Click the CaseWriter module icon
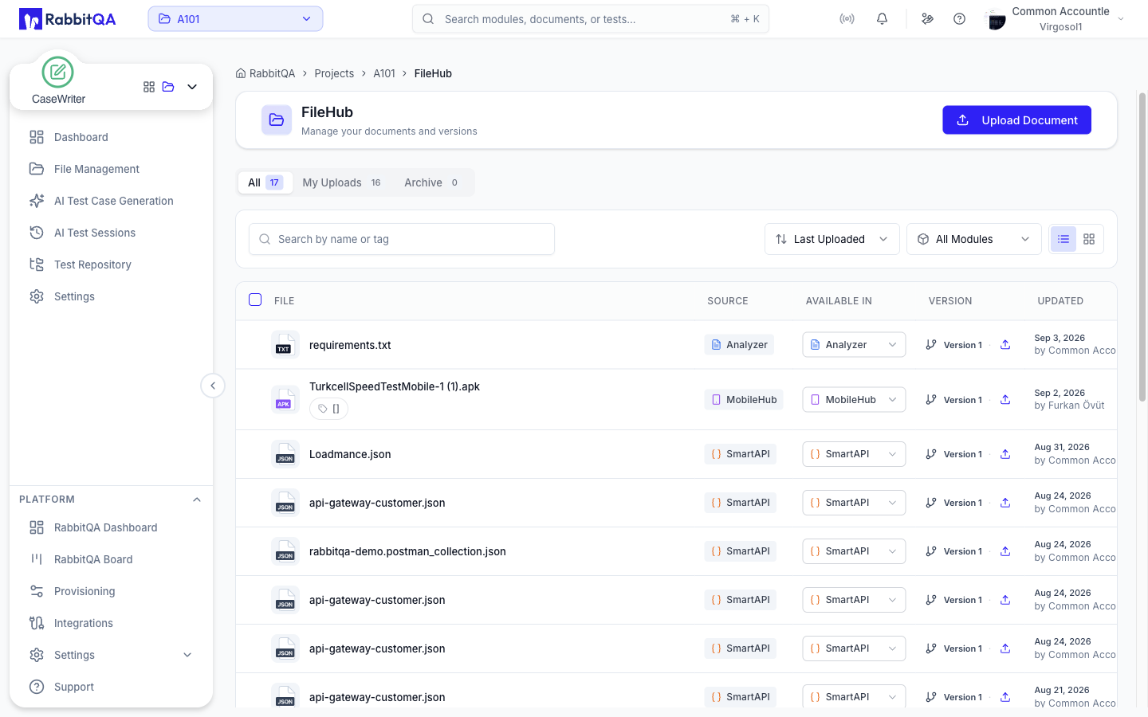The image size is (1148, 717). (57, 72)
